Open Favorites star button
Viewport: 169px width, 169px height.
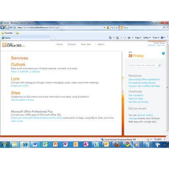[x=7, y=33]
